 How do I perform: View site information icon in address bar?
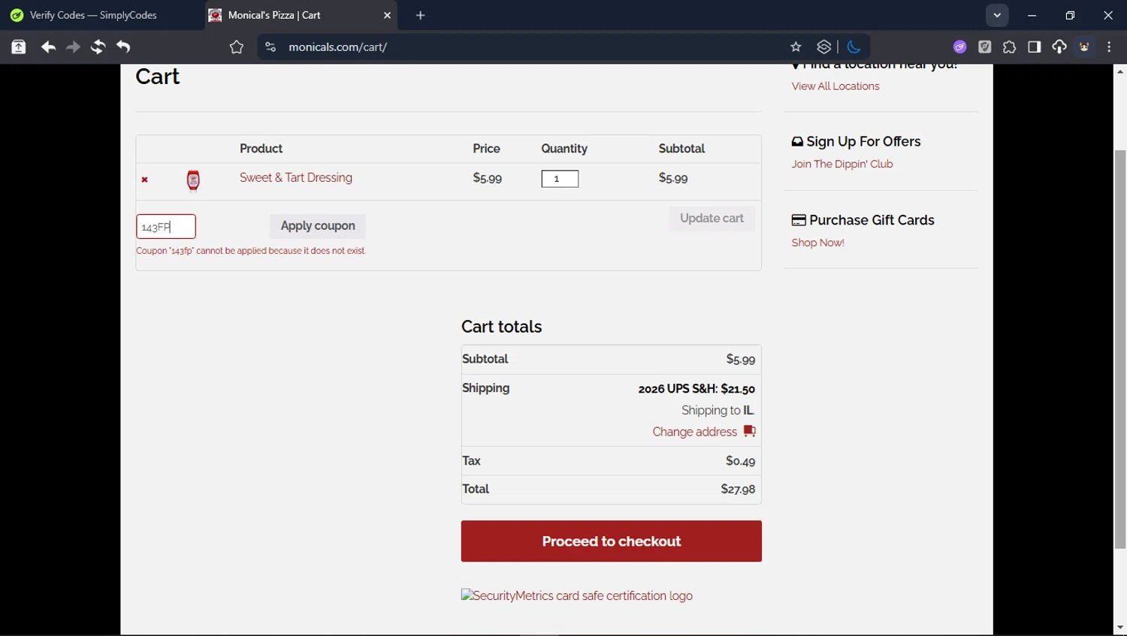coord(270,47)
